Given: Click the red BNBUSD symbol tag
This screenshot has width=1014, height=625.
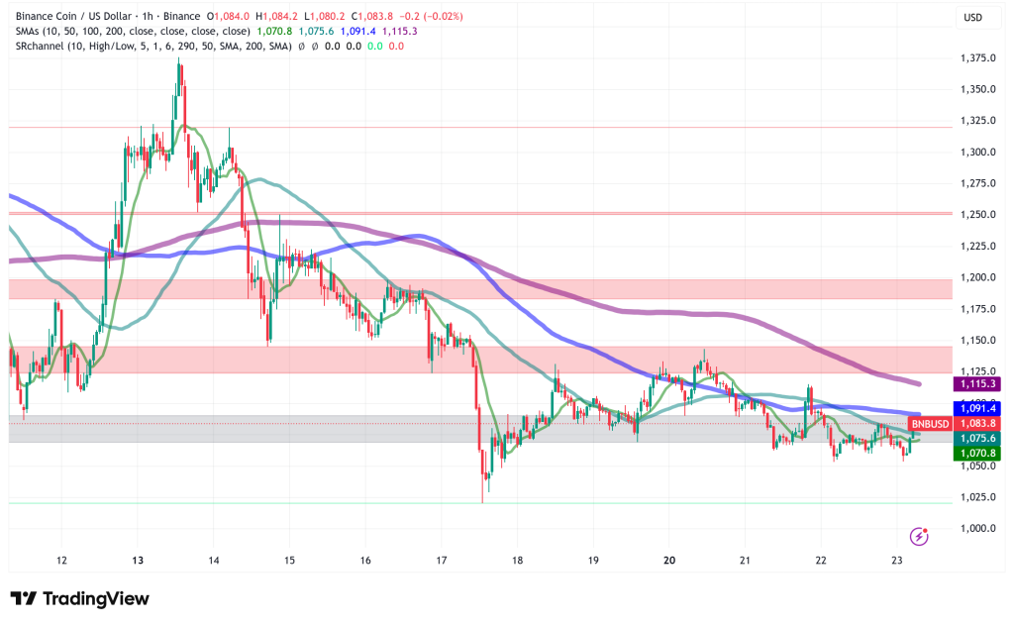Looking at the screenshot, I should click(928, 424).
